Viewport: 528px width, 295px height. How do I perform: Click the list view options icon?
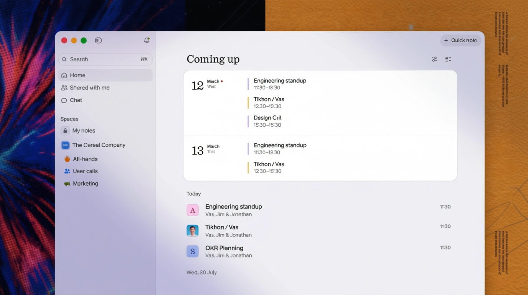click(448, 59)
